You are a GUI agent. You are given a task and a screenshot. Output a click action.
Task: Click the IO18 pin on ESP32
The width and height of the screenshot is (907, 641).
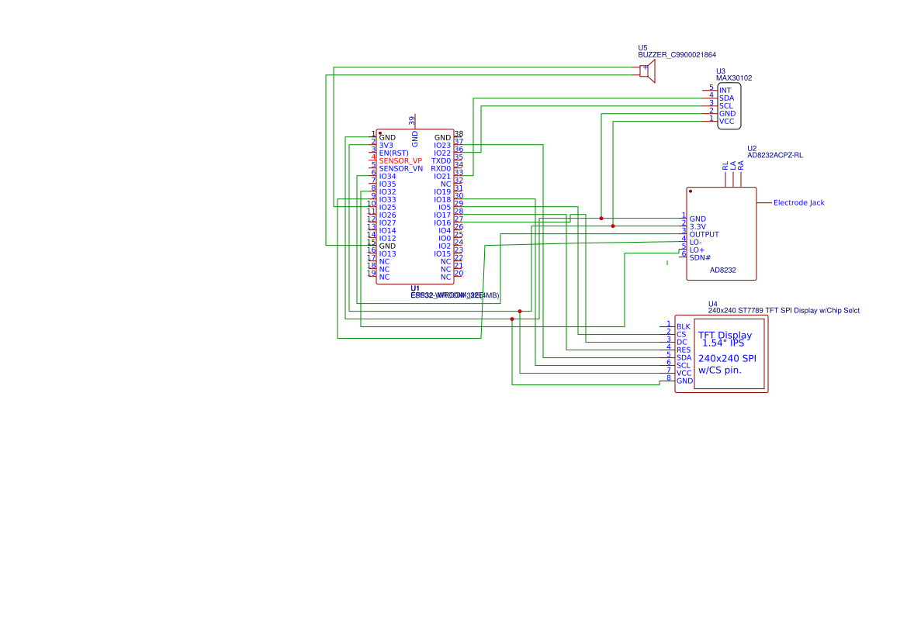[442, 200]
